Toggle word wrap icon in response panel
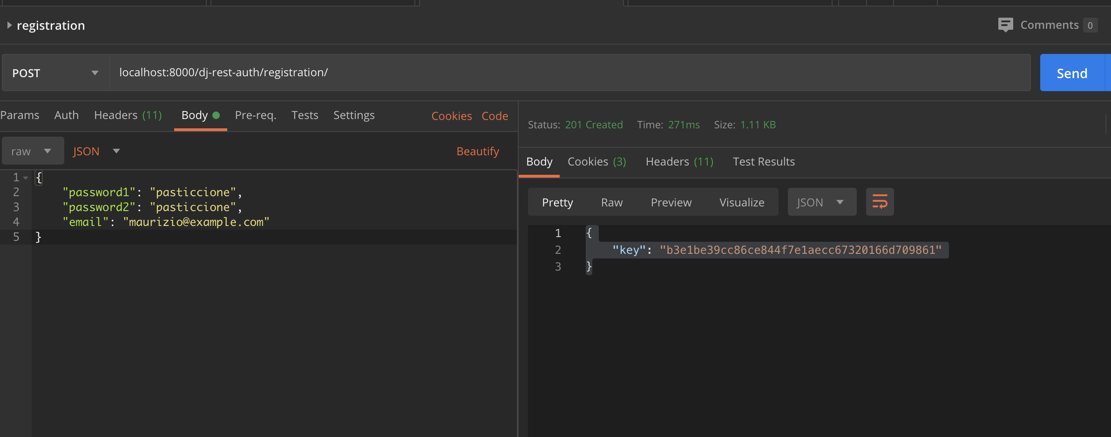This screenshot has height=437, width=1111. coord(880,202)
